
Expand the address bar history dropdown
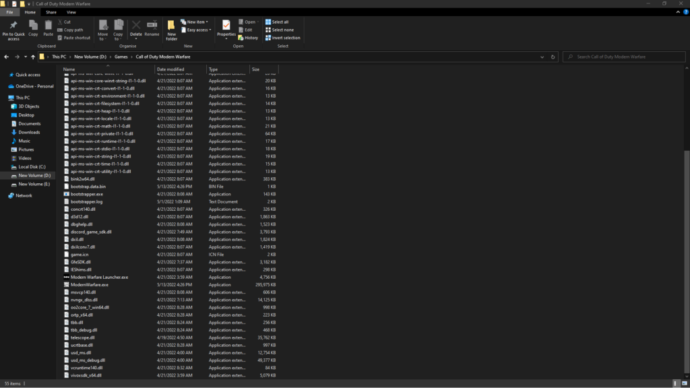click(542, 57)
